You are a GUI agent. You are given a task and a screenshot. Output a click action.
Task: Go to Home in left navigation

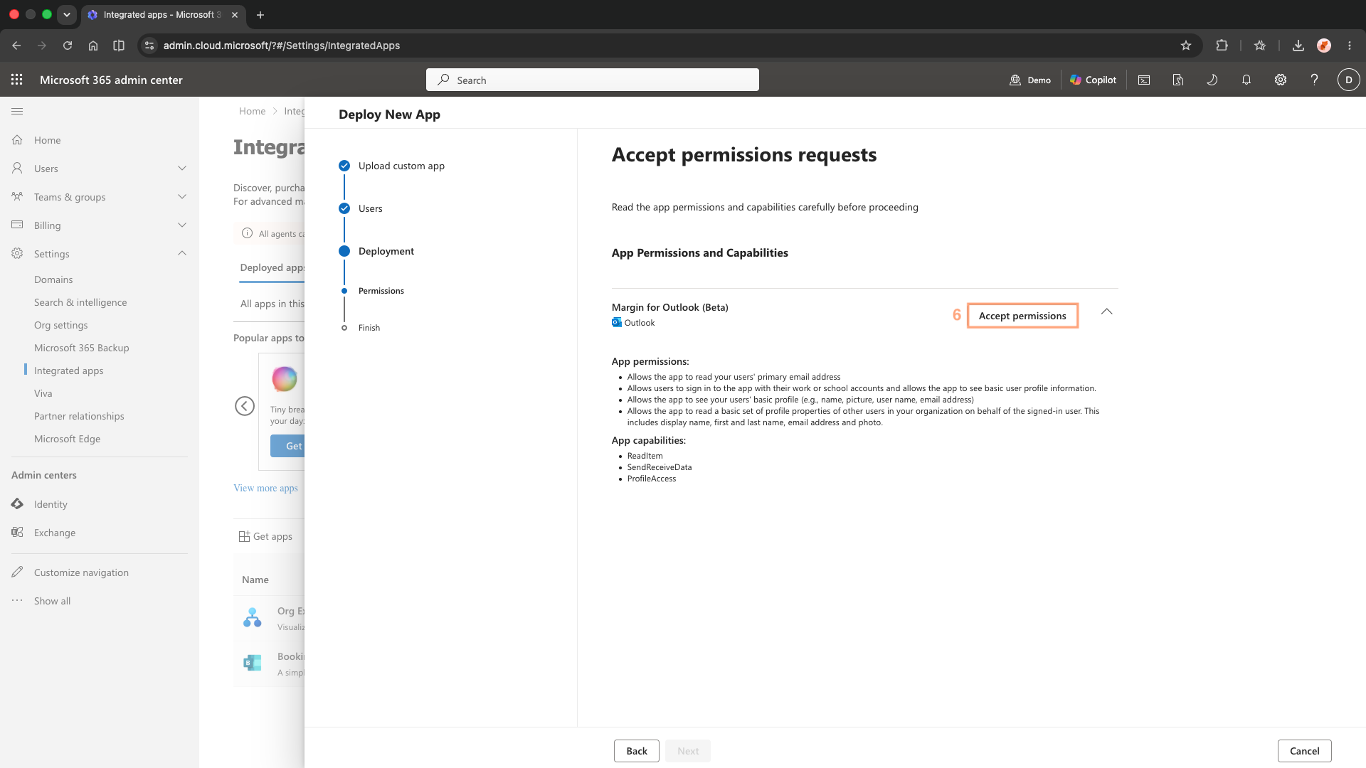coord(47,140)
